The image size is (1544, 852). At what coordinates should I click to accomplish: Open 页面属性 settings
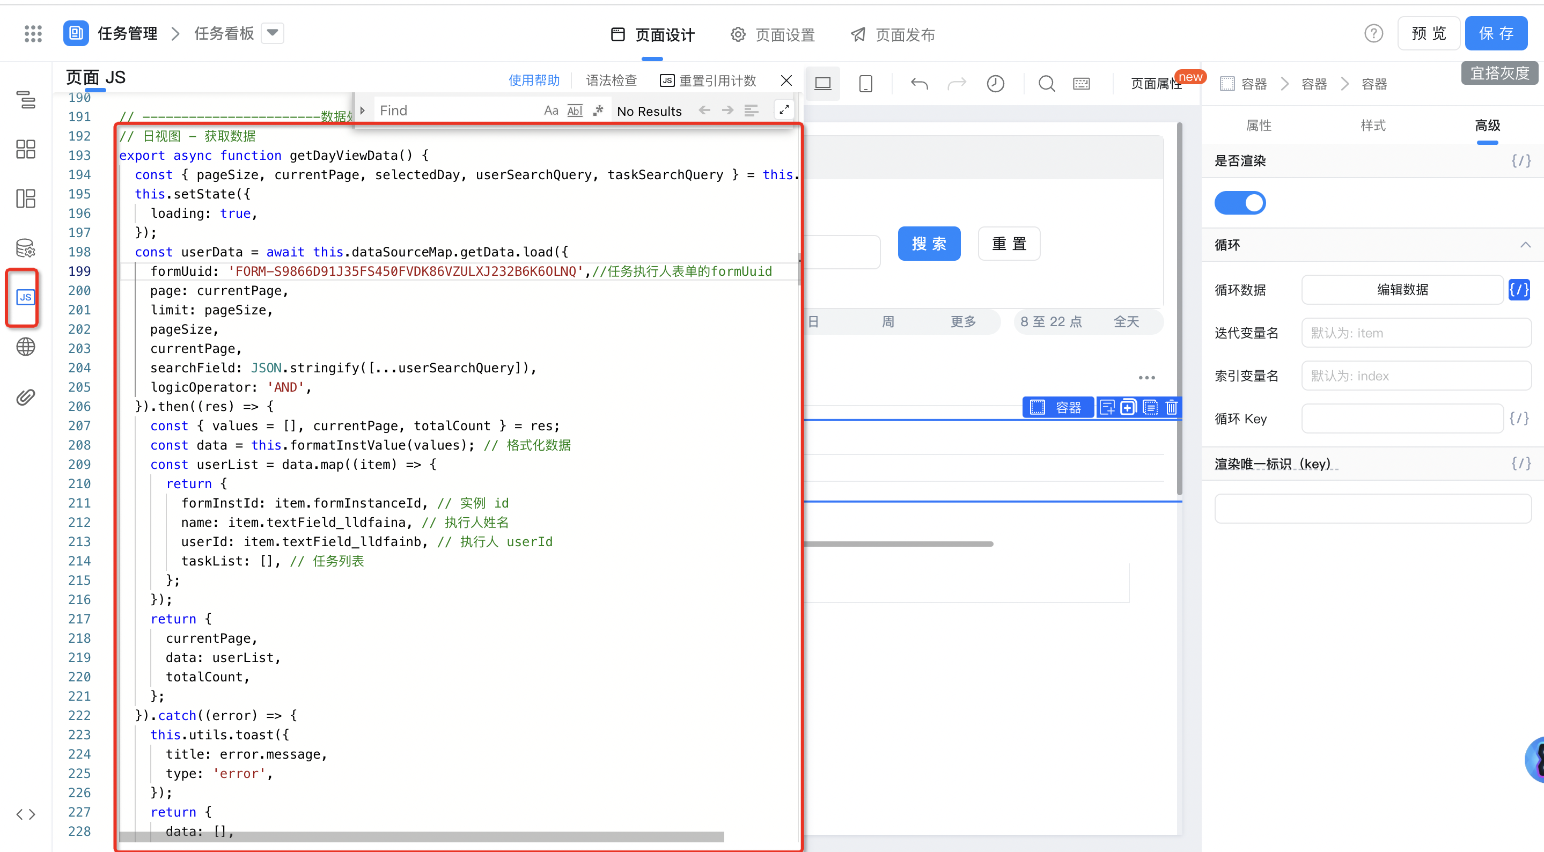(x=1156, y=83)
